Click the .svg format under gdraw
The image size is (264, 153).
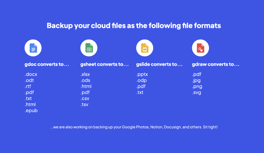(197, 93)
